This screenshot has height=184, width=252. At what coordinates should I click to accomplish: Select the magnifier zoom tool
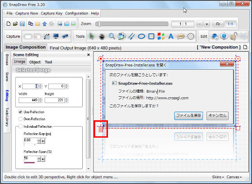pos(112,36)
